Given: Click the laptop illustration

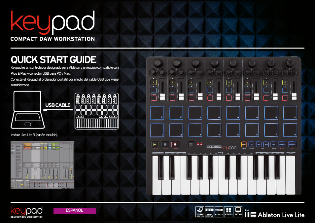Looking at the screenshot, I should (x=27, y=110).
